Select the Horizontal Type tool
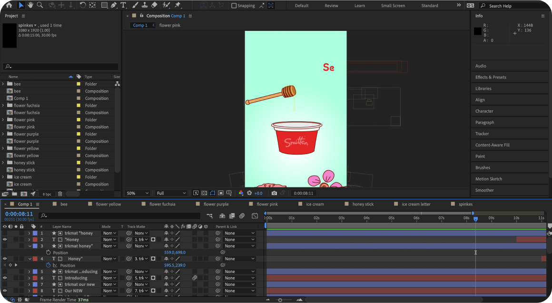 [x=123, y=5]
